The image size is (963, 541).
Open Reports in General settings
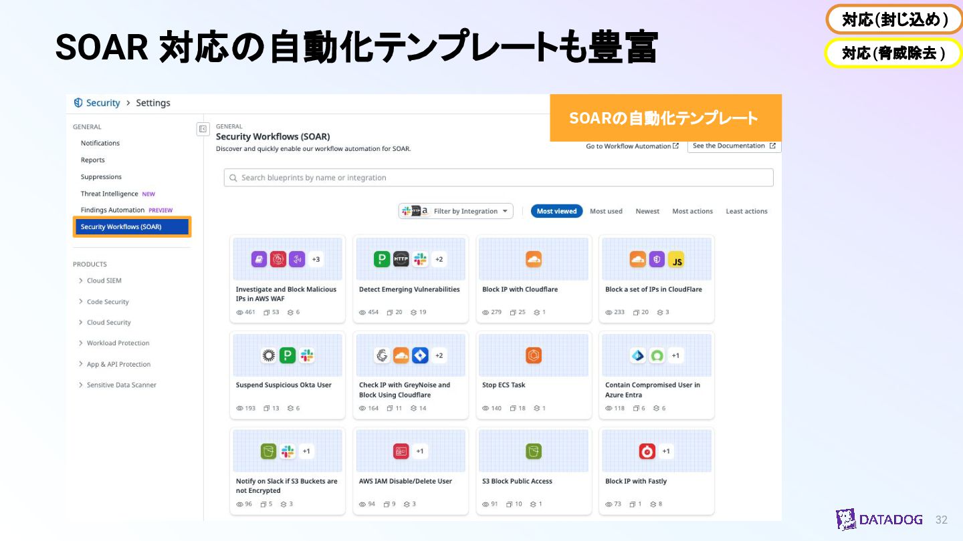[93, 160]
